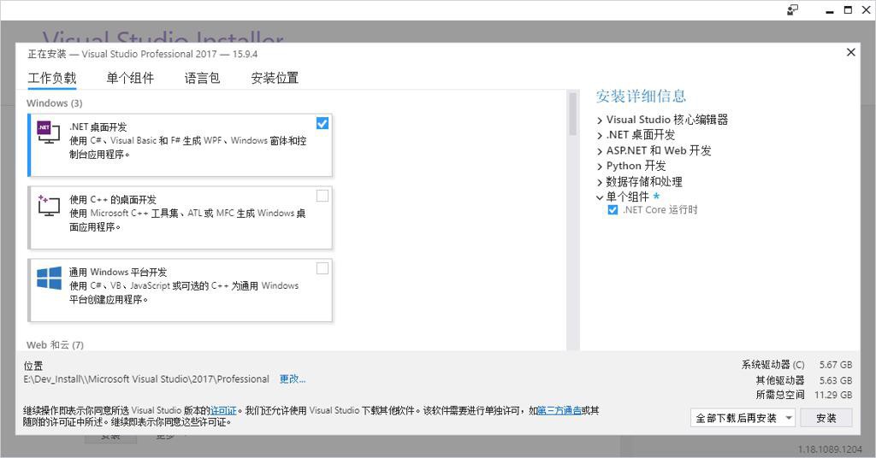This screenshot has width=876, height=458.
Task: Click the workloads list vertical scrollbar thumb
Action: point(572,114)
